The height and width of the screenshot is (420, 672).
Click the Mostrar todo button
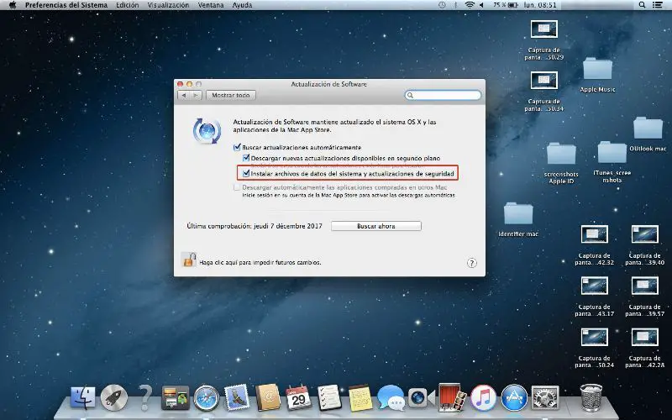coord(230,95)
